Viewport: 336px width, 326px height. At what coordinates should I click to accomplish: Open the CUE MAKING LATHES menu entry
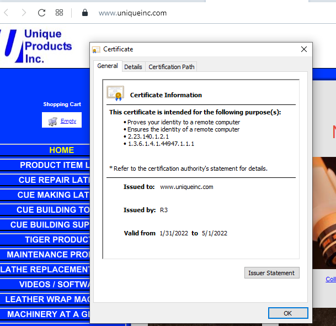(45, 195)
